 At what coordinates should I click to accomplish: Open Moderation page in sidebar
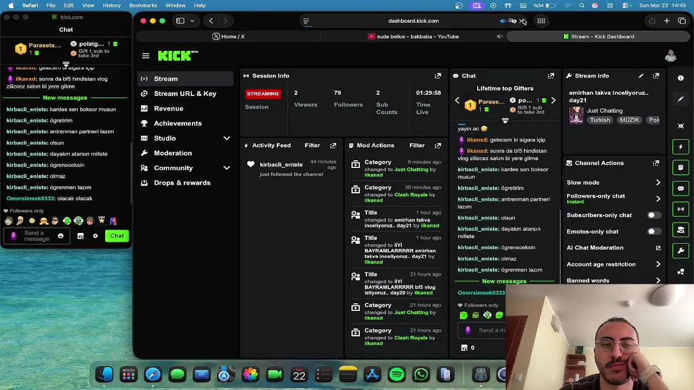point(185,153)
